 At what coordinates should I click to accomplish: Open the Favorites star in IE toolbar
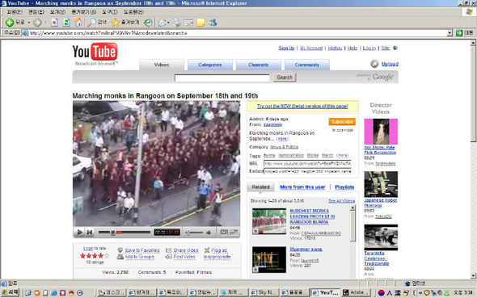click(x=115, y=22)
